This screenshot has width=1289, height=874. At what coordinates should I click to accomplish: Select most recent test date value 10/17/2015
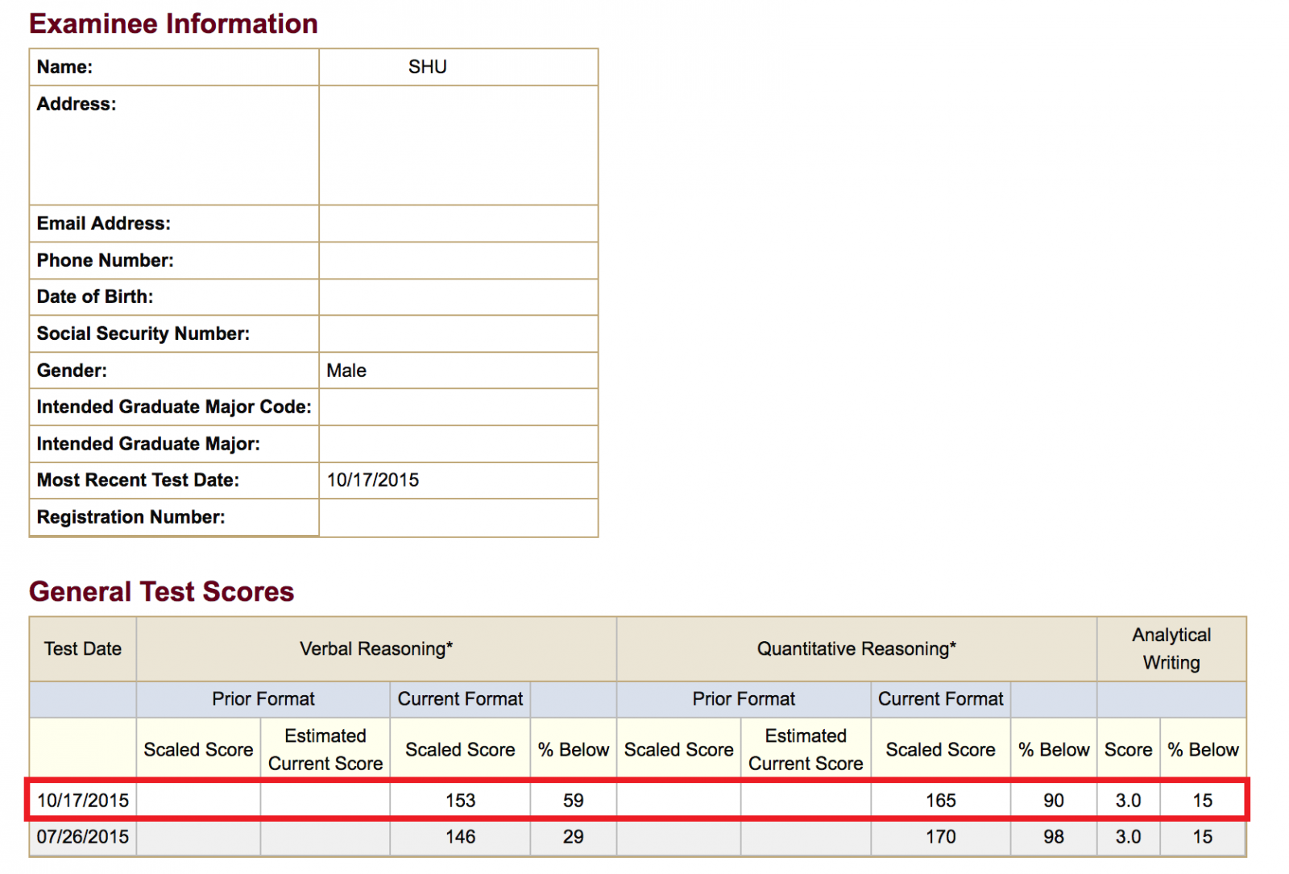pyautogui.click(x=373, y=480)
